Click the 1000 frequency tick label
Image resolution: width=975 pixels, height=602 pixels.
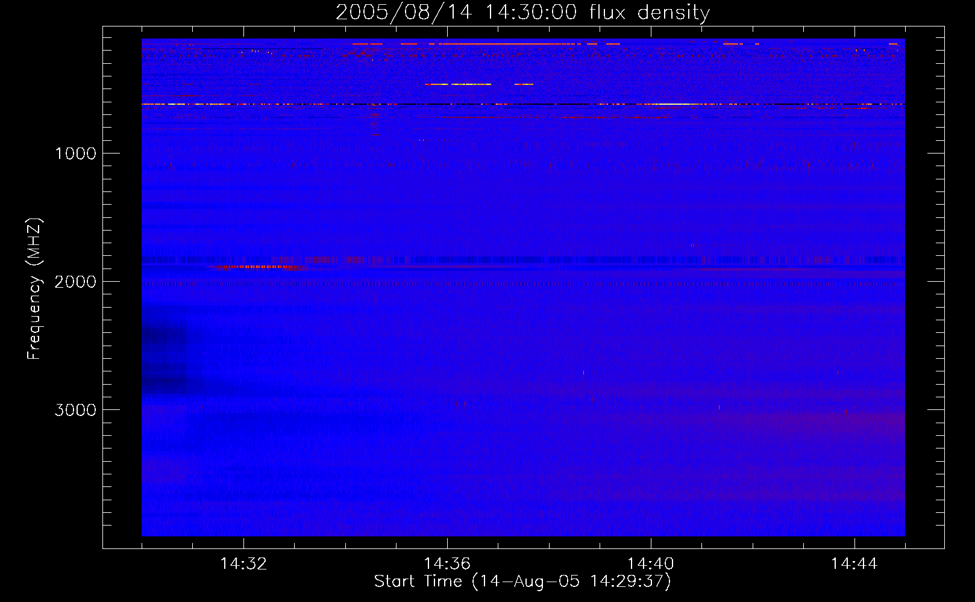75,154
